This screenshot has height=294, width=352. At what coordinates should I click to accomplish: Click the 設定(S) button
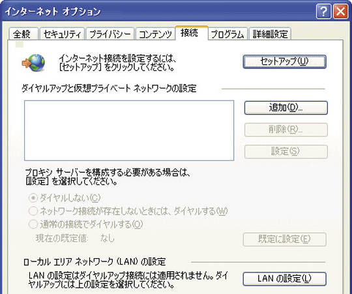coord(286,151)
